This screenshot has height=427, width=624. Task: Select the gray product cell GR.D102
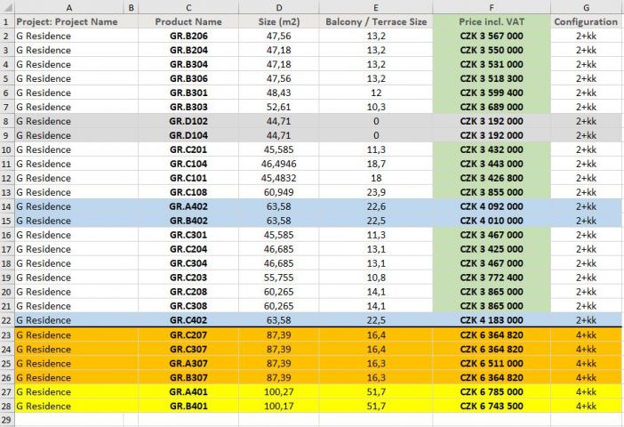pos(188,121)
